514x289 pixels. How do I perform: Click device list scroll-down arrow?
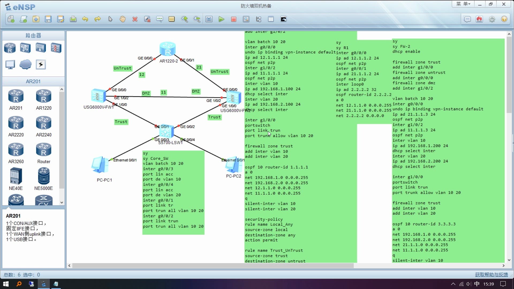click(62, 203)
